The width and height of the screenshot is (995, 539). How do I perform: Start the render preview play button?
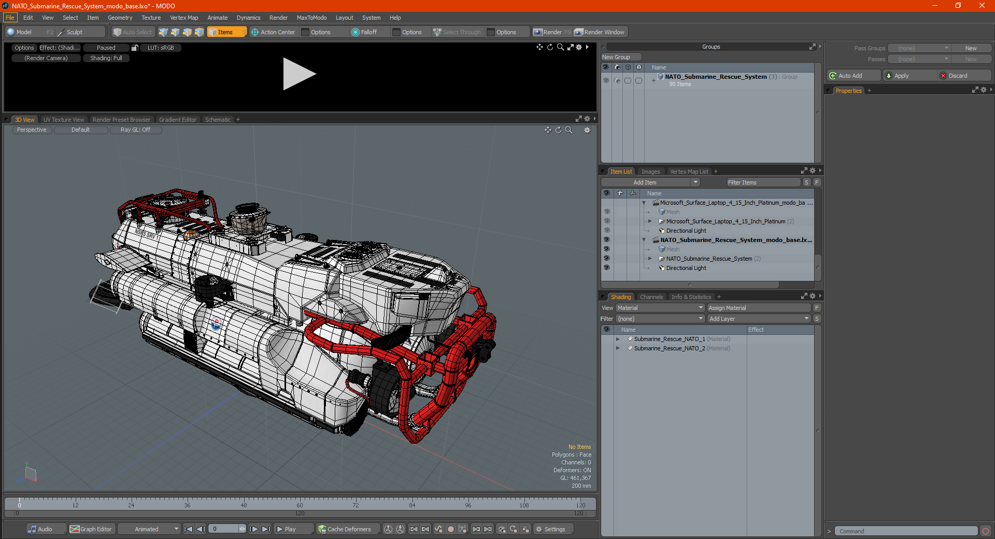[x=299, y=74]
